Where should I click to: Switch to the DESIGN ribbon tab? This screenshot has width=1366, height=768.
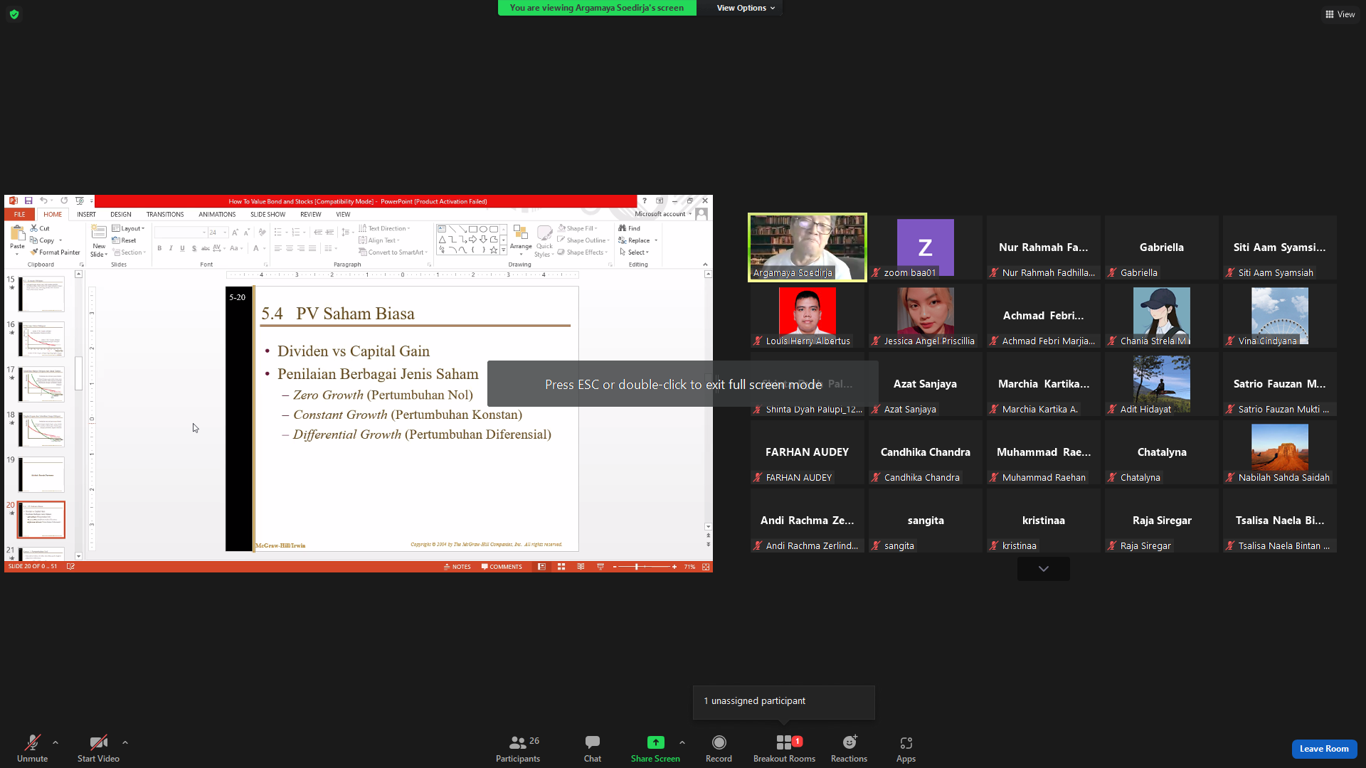point(120,214)
